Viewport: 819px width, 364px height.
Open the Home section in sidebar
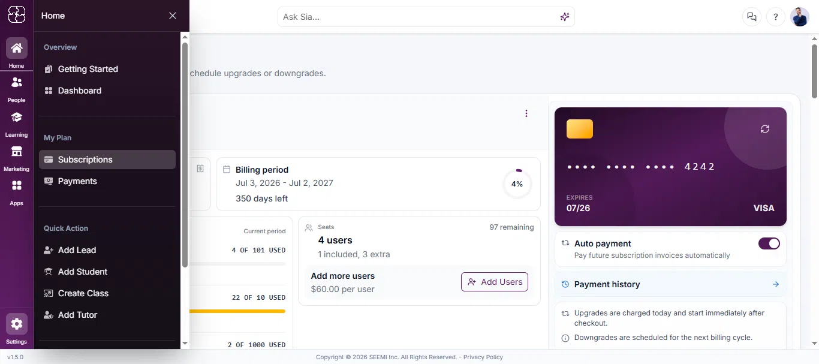(16, 53)
